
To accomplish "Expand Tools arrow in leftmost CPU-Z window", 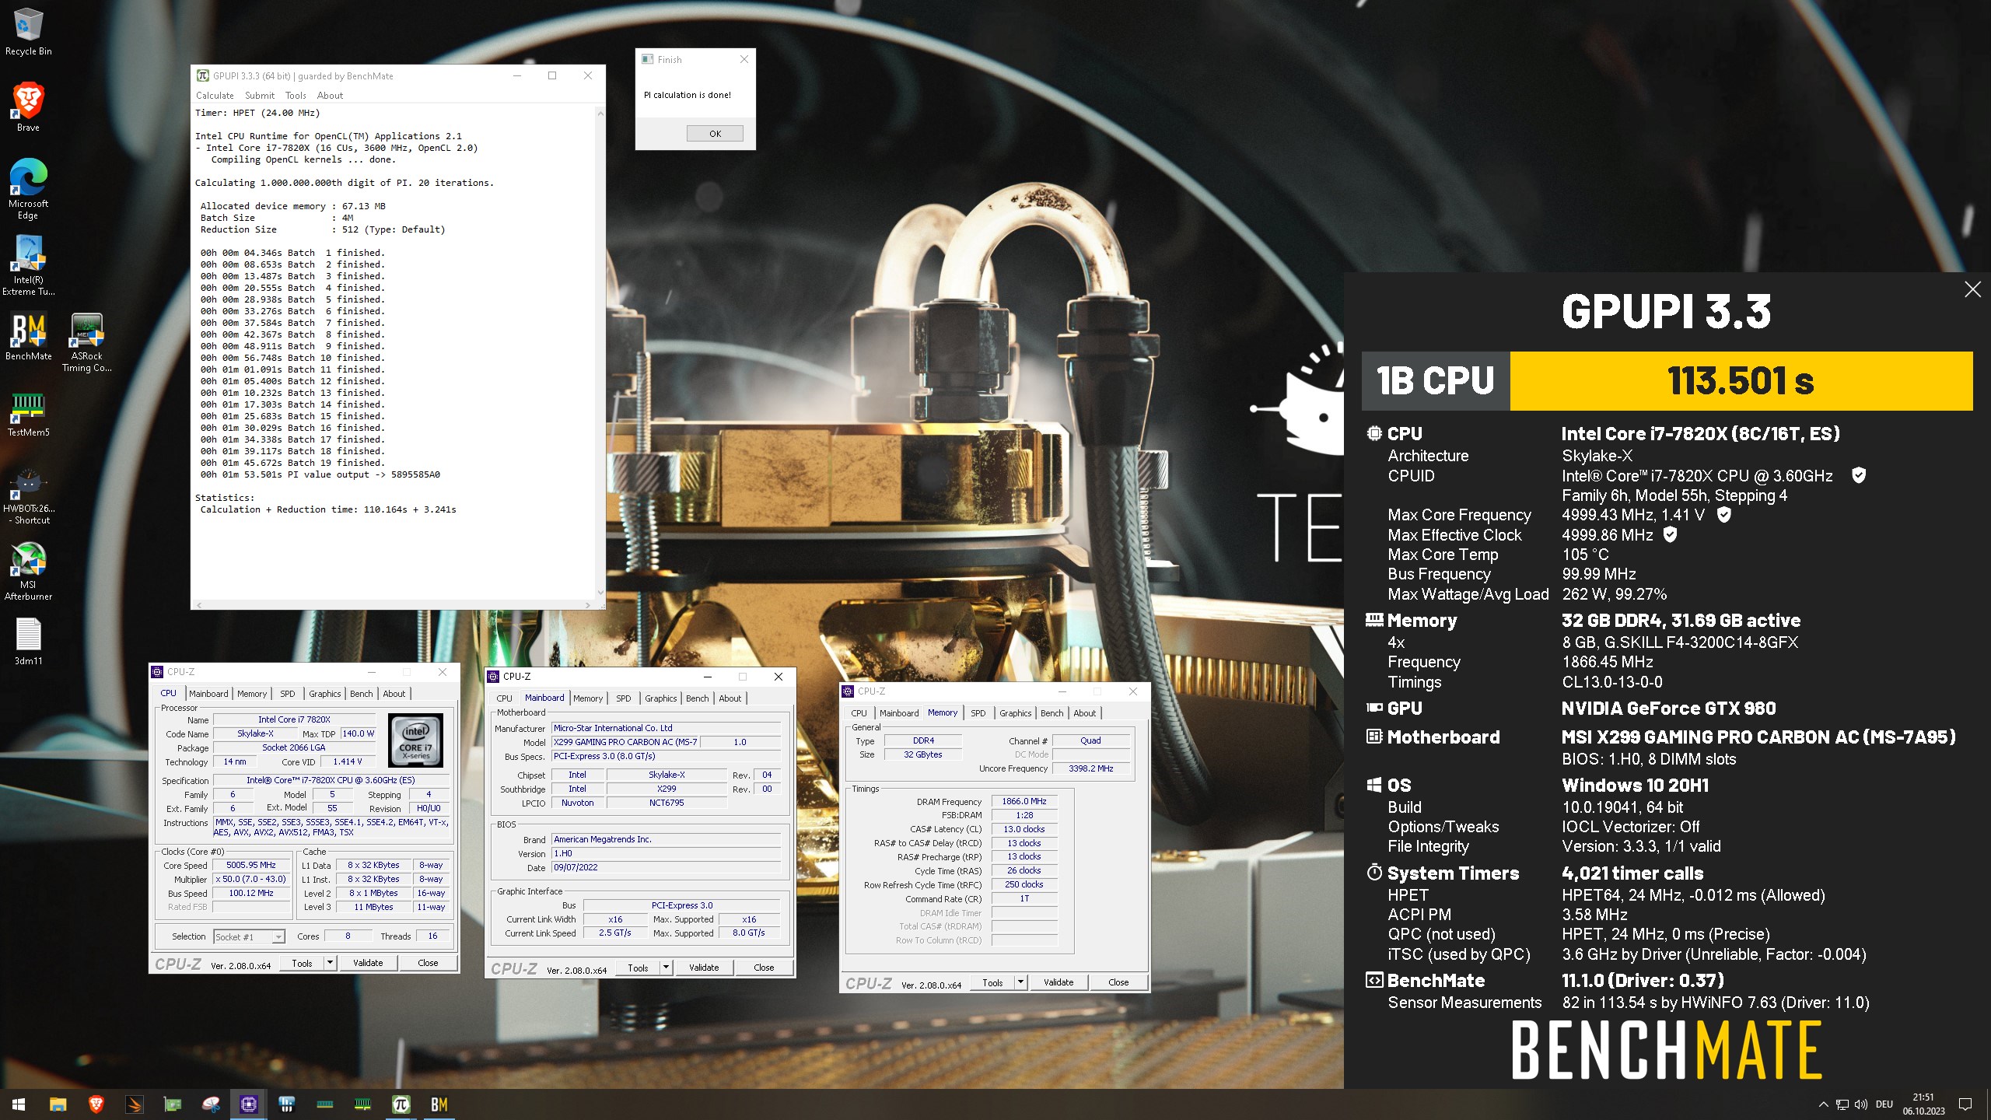I will [330, 963].
